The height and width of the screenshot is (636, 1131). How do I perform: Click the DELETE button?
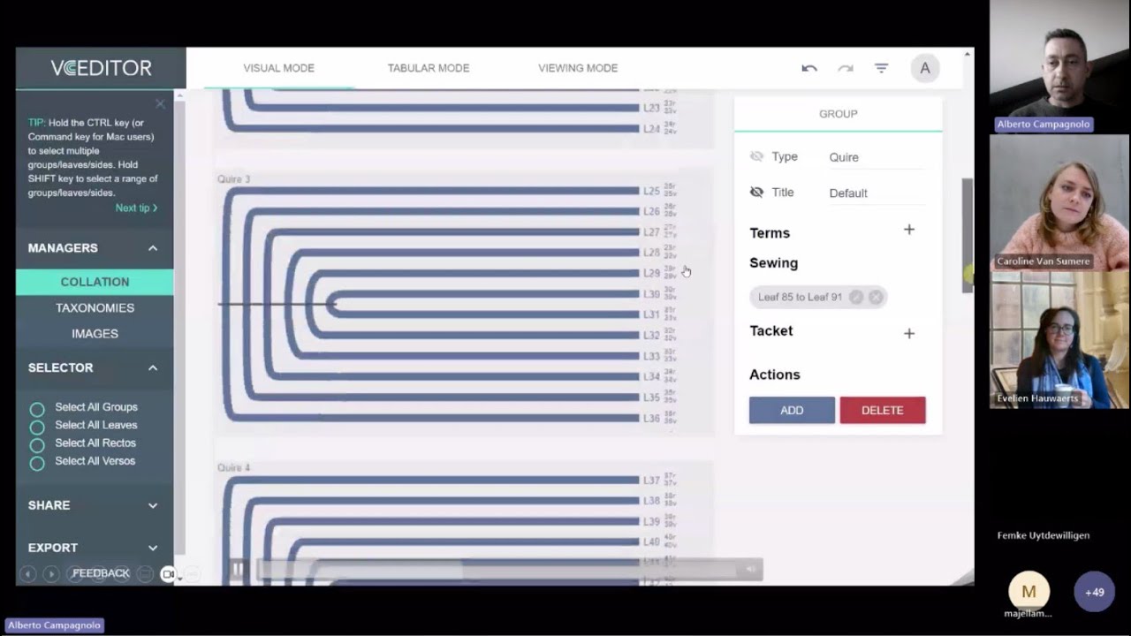883,410
